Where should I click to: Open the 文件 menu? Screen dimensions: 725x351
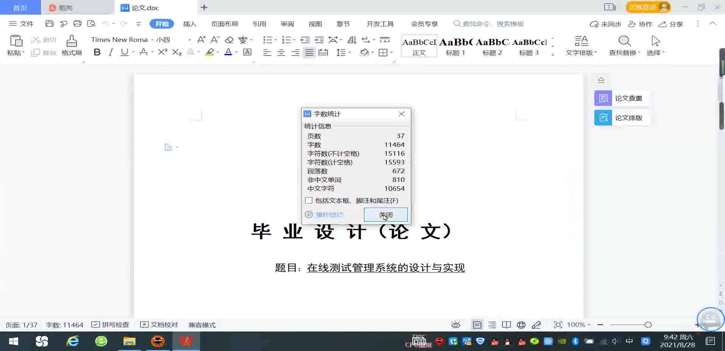(22, 24)
